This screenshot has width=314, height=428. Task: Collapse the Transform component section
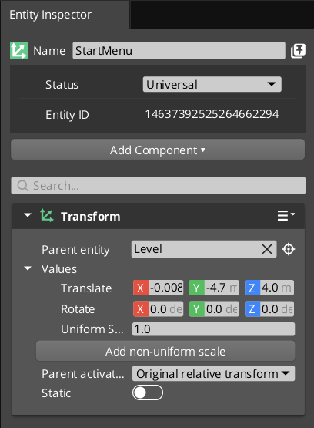point(28,215)
